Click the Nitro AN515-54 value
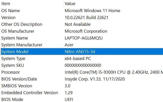This screenshot has width=163, height=102. tap(80, 52)
